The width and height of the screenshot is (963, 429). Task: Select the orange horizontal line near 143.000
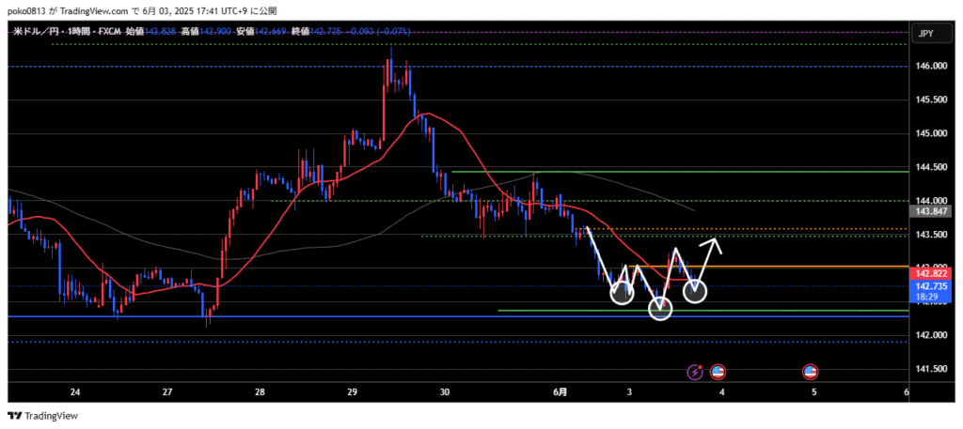coord(799,267)
